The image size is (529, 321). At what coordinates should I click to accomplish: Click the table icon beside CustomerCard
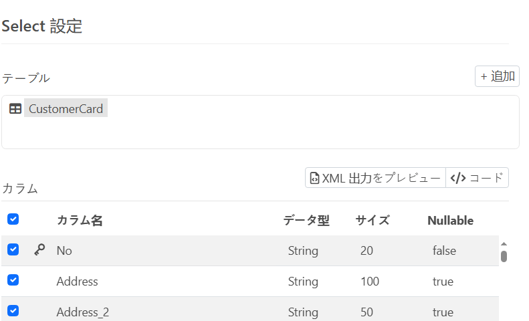[15, 108]
